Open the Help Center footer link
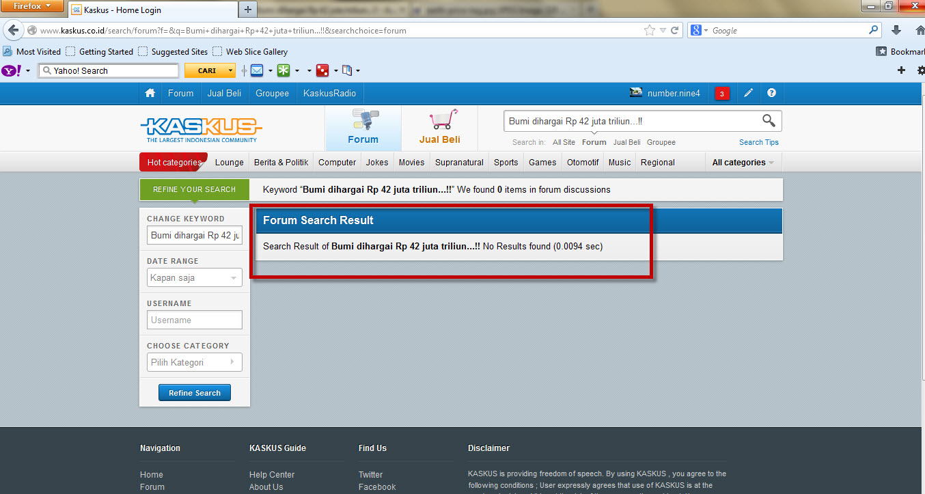The image size is (925, 494). pyautogui.click(x=272, y=475)
